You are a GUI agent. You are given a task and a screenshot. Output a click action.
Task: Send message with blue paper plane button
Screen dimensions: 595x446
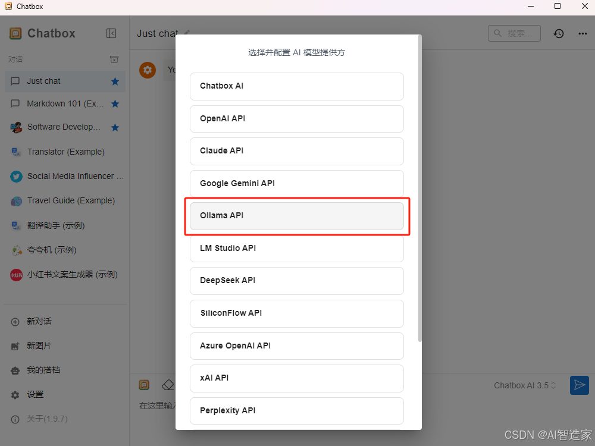579,385
